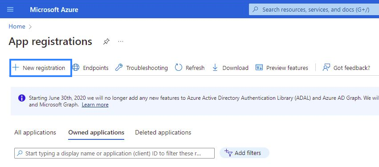Click the Preview features icon
This screenshot has width=379, height=167.
[259, 68]
